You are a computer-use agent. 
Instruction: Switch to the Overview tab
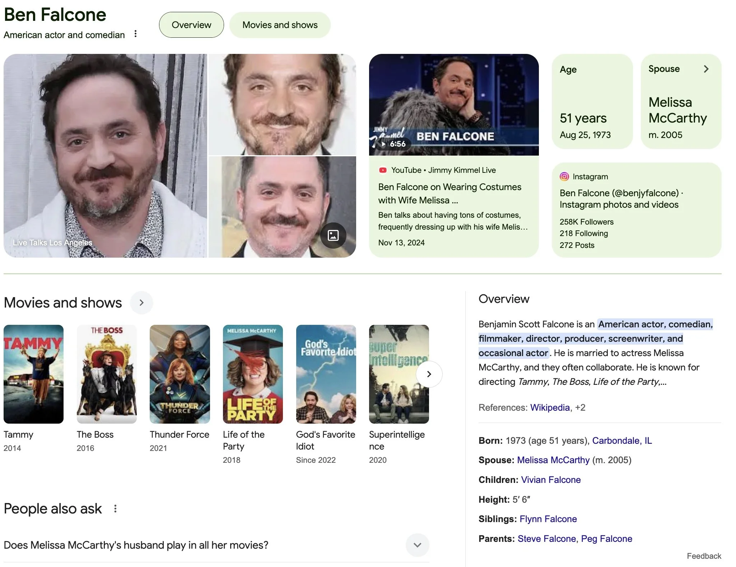(x=191, y=25)
